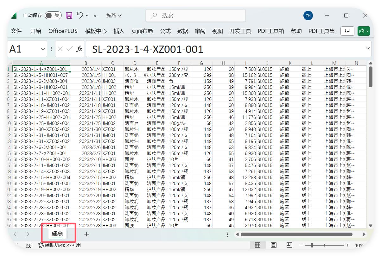Open the Name Box dropdown arrow
The width and height of the screenshot is (381, 256).
(43, 49)
